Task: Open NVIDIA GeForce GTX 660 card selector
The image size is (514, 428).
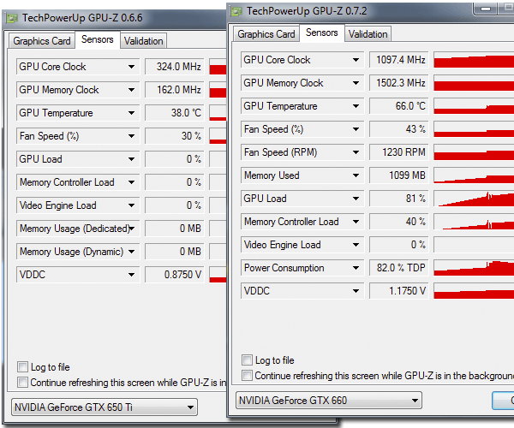Action: tap(329, 400)
